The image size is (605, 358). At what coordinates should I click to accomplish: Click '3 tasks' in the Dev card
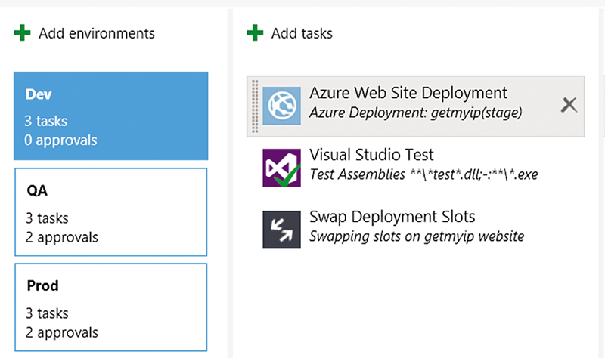point(46,121)
